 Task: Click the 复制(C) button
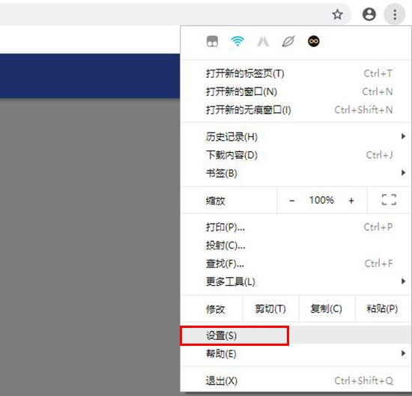pos(327,308)
